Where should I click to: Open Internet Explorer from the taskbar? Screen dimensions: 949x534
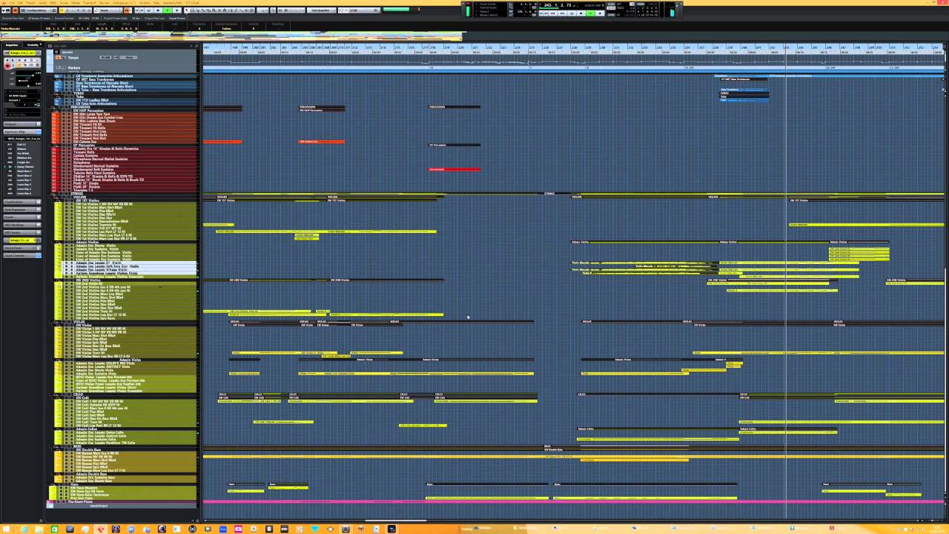pos(24,529)
